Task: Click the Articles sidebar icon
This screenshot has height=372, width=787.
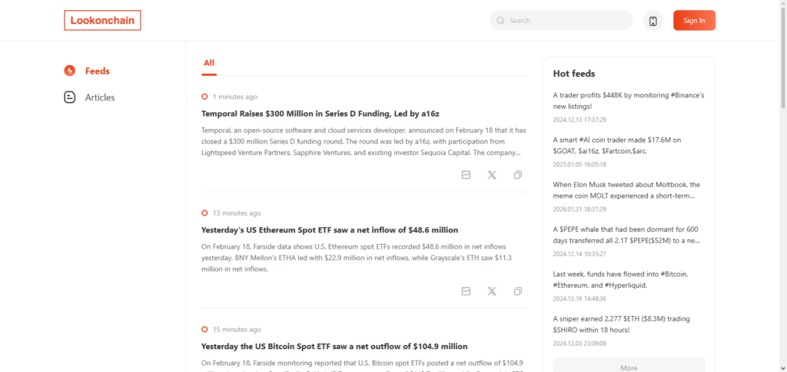Action: coord(70,97)
